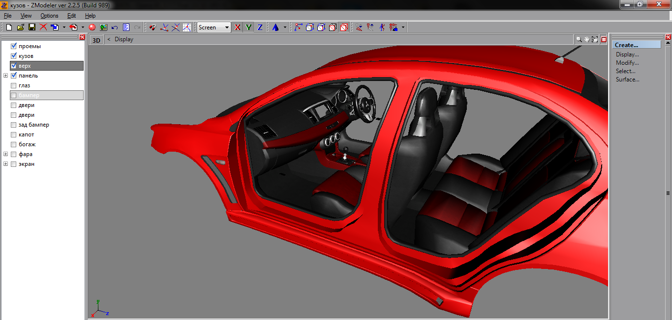
Task: Open the red sphere materials editor
Action: pyautogui.click(x=92, y=27)
